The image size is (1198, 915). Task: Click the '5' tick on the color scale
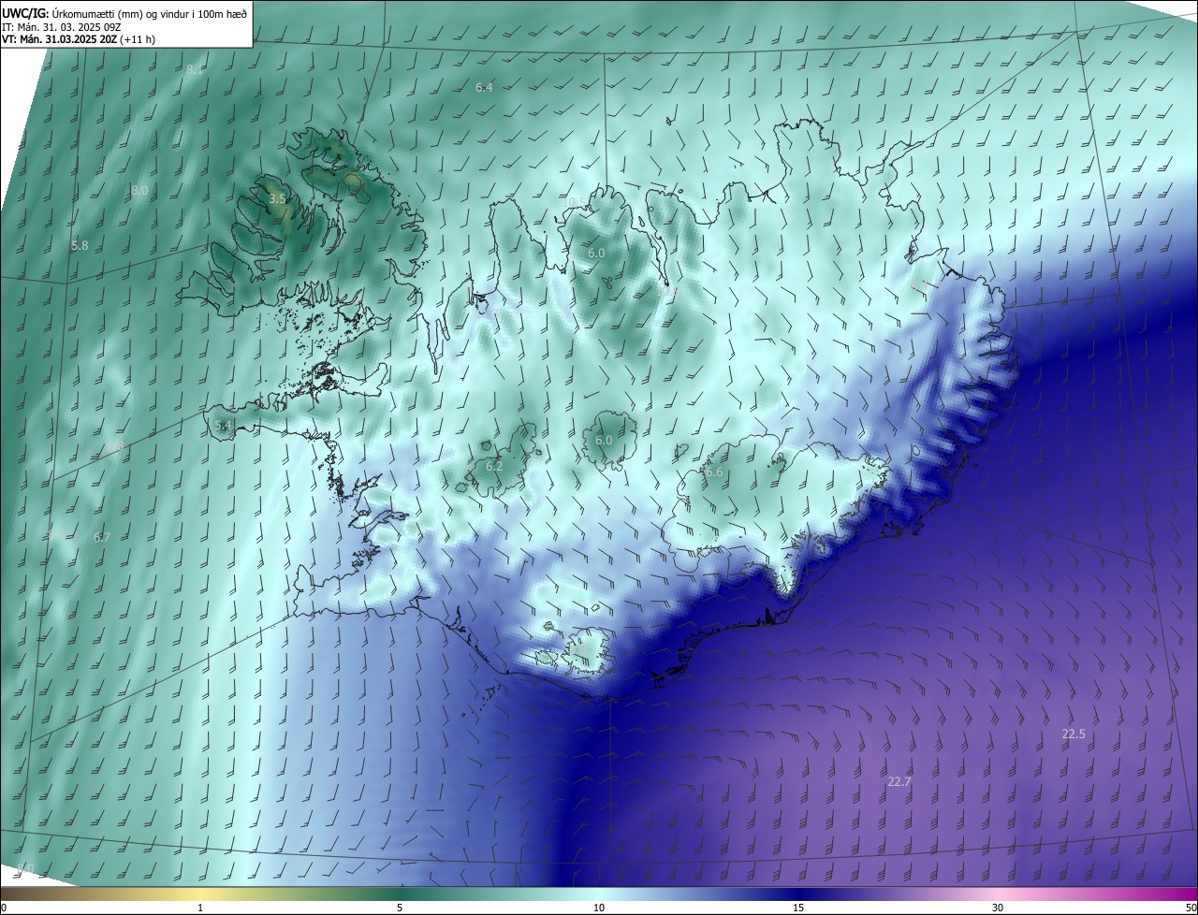tap(400, 908)
